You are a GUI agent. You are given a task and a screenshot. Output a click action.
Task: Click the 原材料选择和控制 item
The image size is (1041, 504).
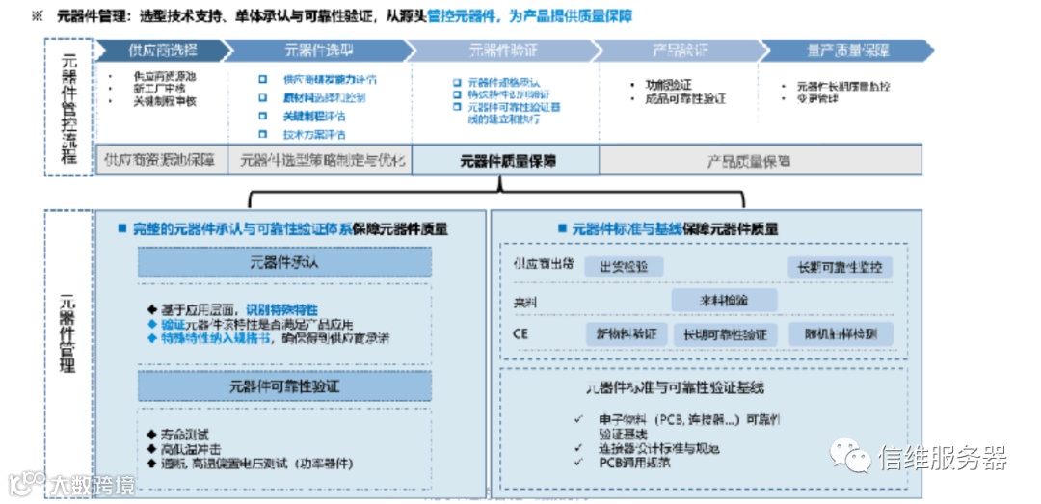tap(324, 98)
